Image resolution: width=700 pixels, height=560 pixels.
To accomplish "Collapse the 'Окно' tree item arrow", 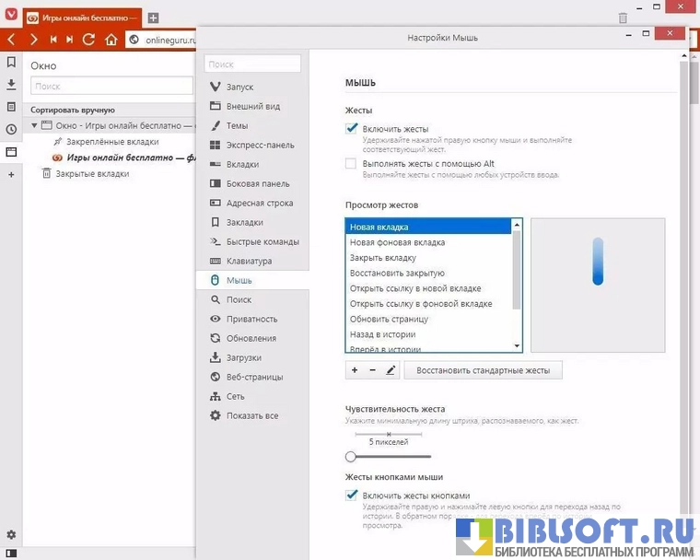I will 35,125.
